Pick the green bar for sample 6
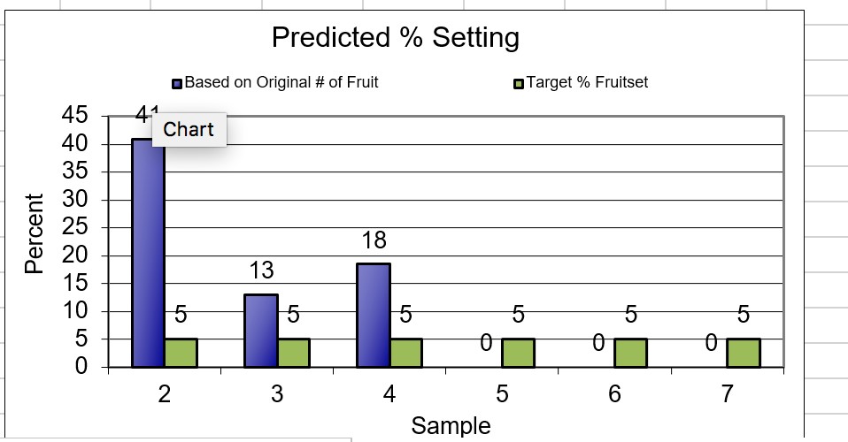Image resolution: width=848 pixels, height=442 pixels. pyautogui.click(x=630, y=352)
